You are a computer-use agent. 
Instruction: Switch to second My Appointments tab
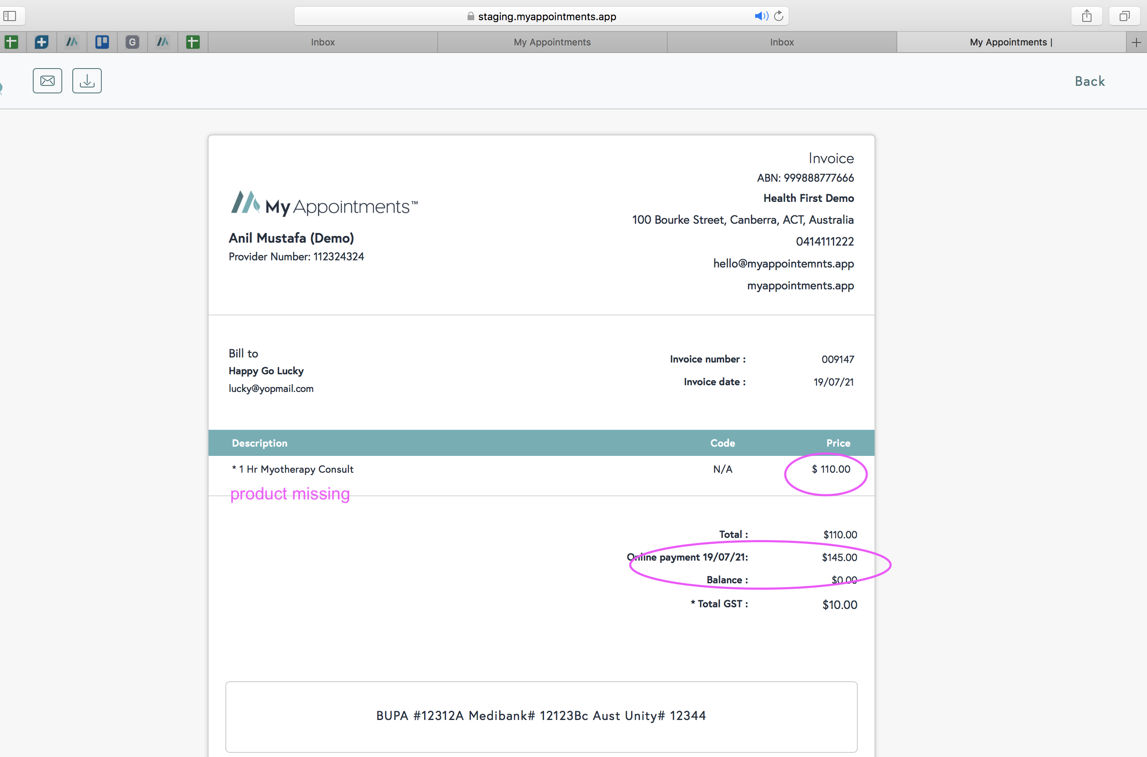(x=1010, y=42)
